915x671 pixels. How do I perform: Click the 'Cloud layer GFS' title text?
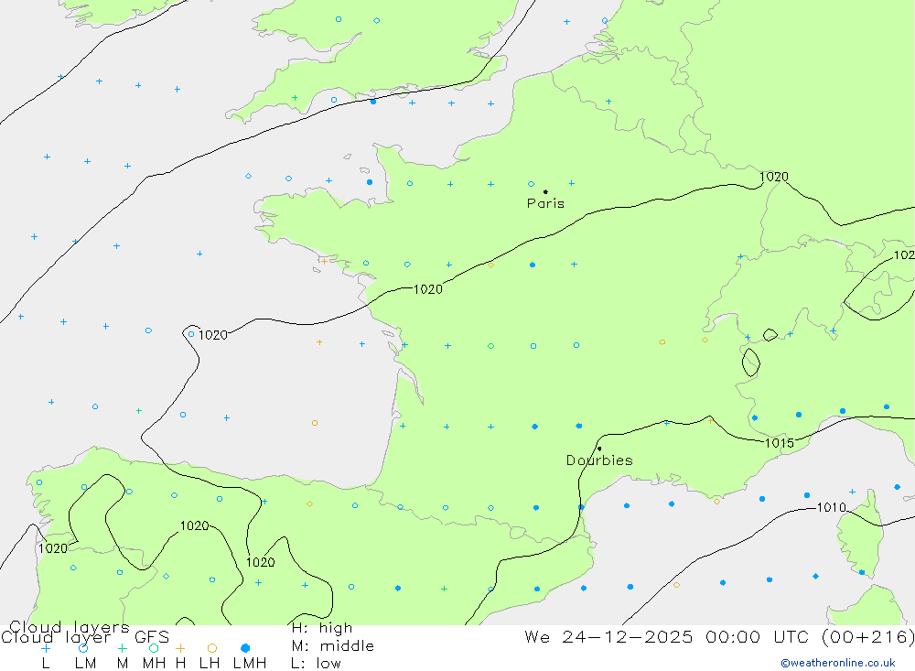85,636
